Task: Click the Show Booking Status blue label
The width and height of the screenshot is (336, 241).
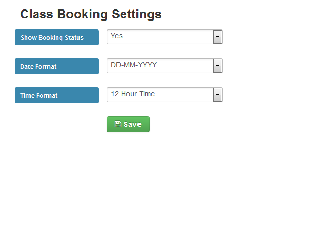Action: point(57,37)
